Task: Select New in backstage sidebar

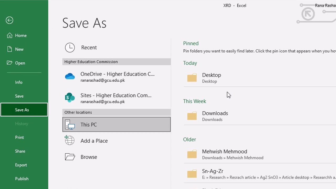Action: 19,49
